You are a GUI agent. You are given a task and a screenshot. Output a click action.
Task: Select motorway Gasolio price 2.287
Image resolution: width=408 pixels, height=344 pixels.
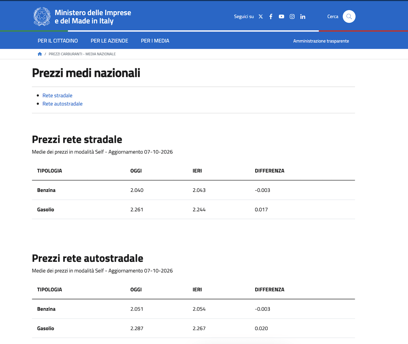137,328
